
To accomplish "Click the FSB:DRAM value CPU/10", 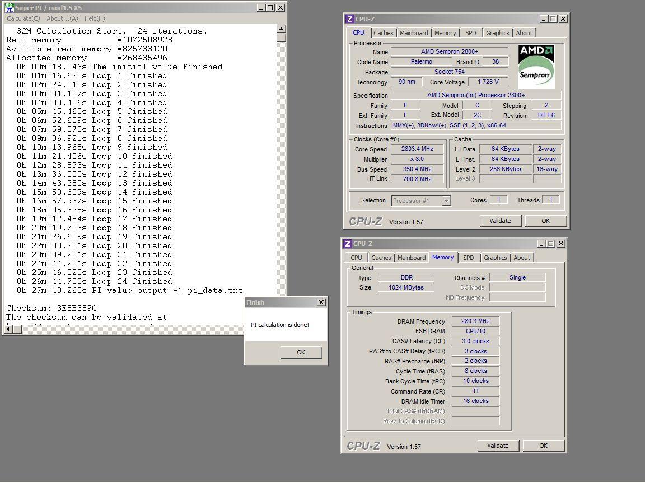I will [475, 331].
